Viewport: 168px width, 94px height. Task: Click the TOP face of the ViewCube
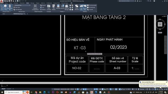pyautogui.click(x=160, y=24)
